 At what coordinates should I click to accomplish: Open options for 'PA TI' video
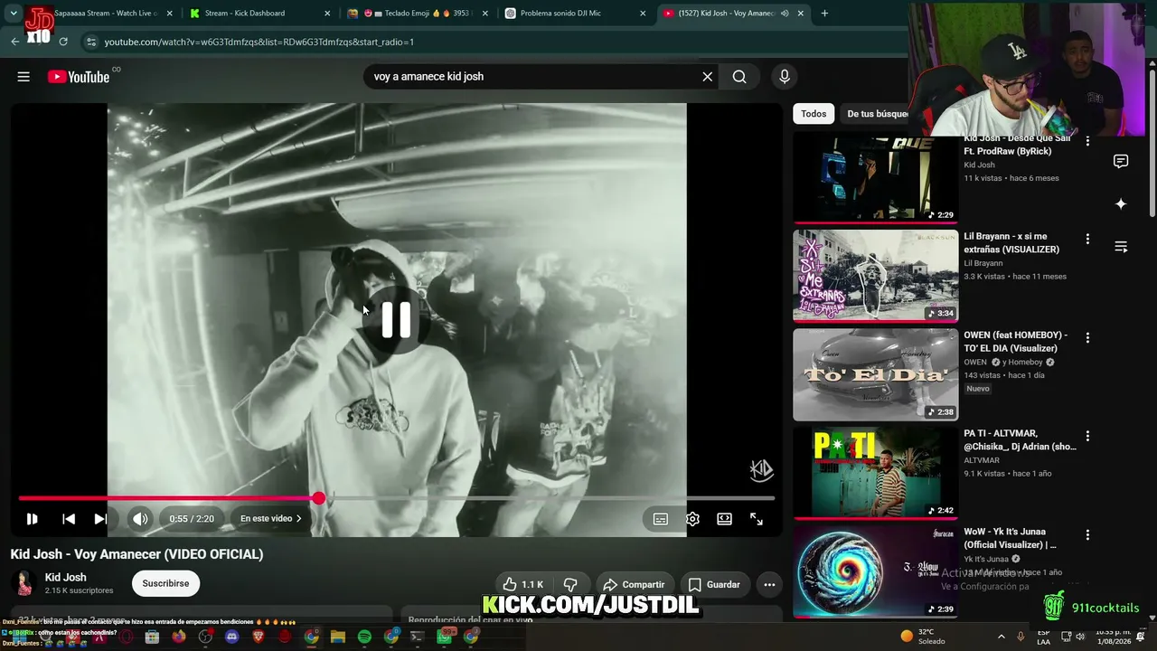click(x=1087, y=436)
